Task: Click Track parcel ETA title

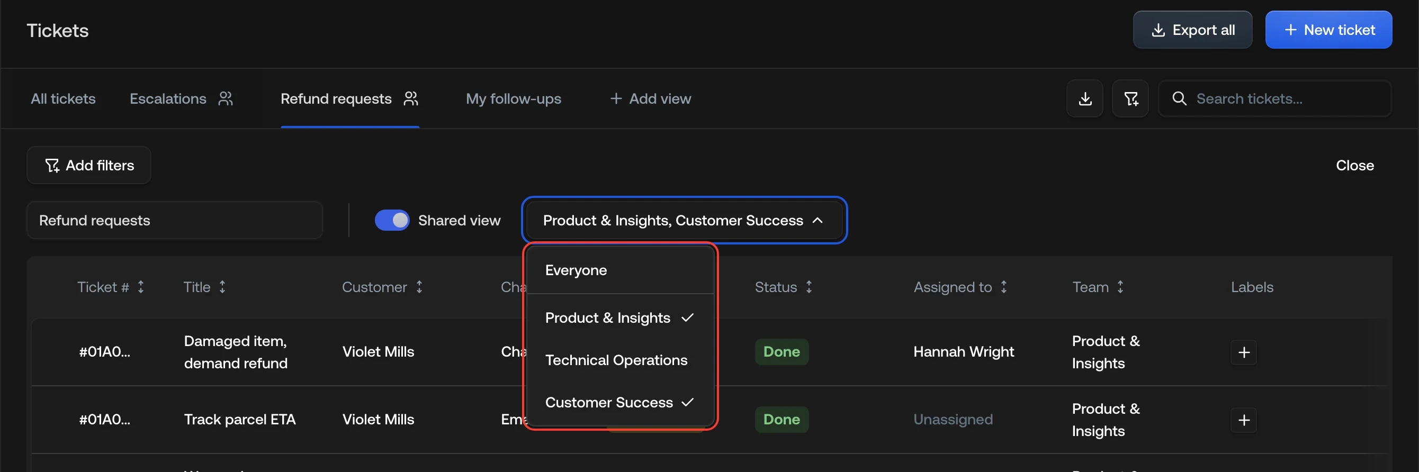Action: 240,420
